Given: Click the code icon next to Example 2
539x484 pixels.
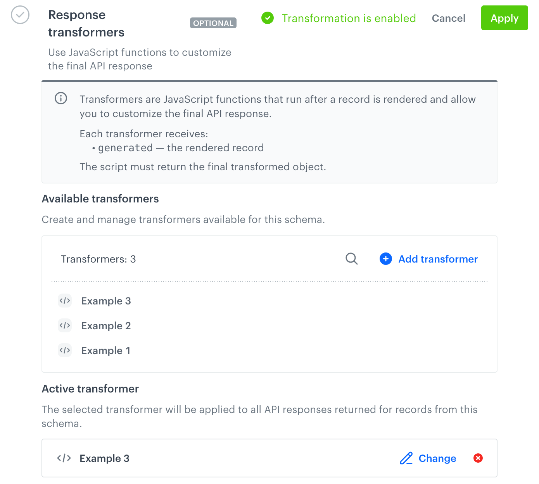Looking at the screenshot, I should coord(65,325).
